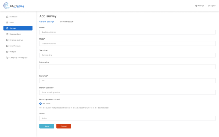Select Surveys in the sidebar
This screenshot has width=219, height=137.
coord(18,28)
